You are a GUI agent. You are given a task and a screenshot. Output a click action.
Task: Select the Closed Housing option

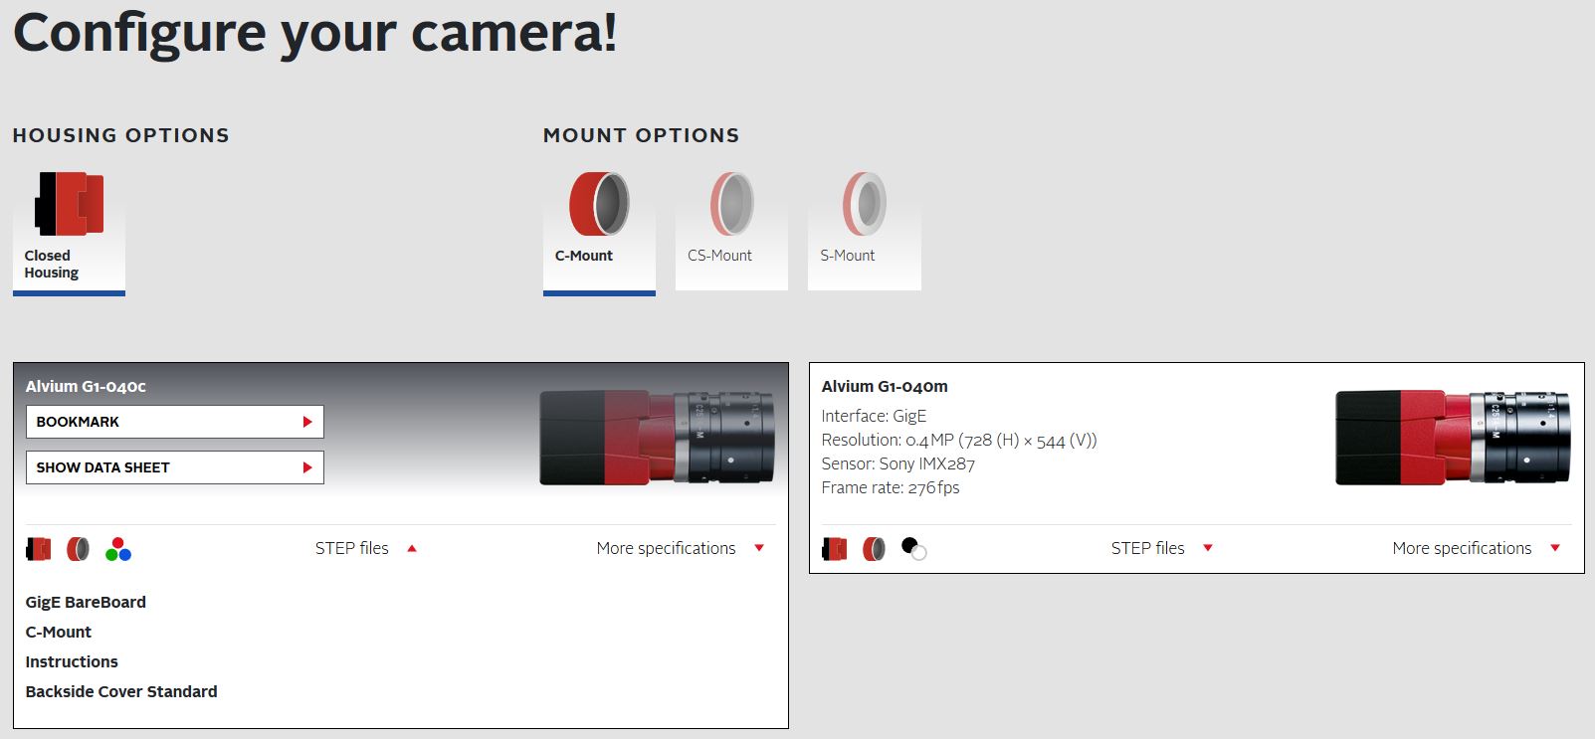(69, 228)
